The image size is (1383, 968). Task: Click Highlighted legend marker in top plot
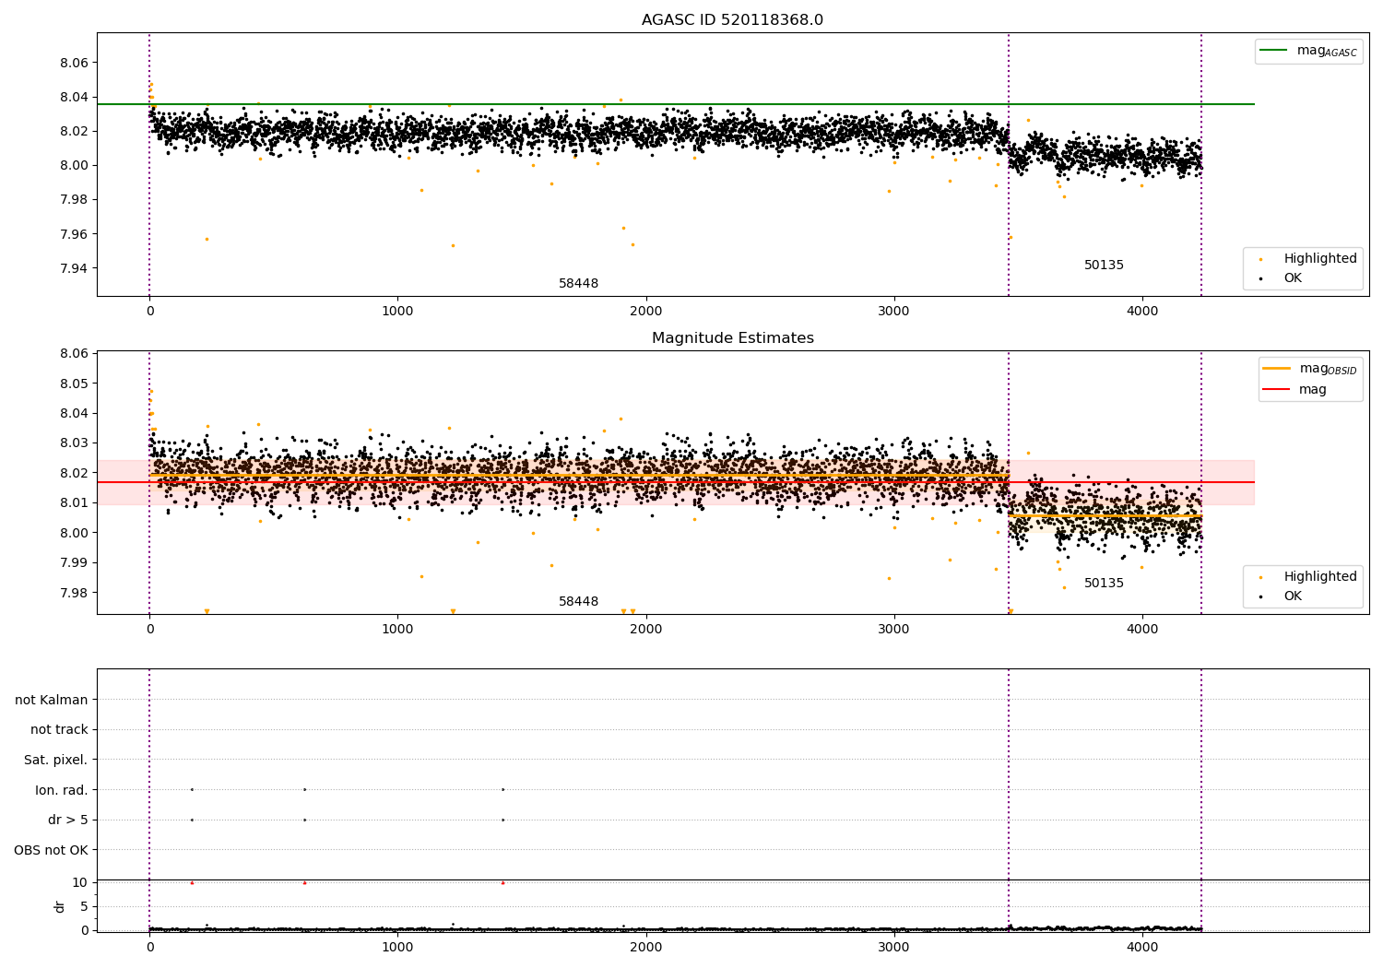pos(1260,259)
